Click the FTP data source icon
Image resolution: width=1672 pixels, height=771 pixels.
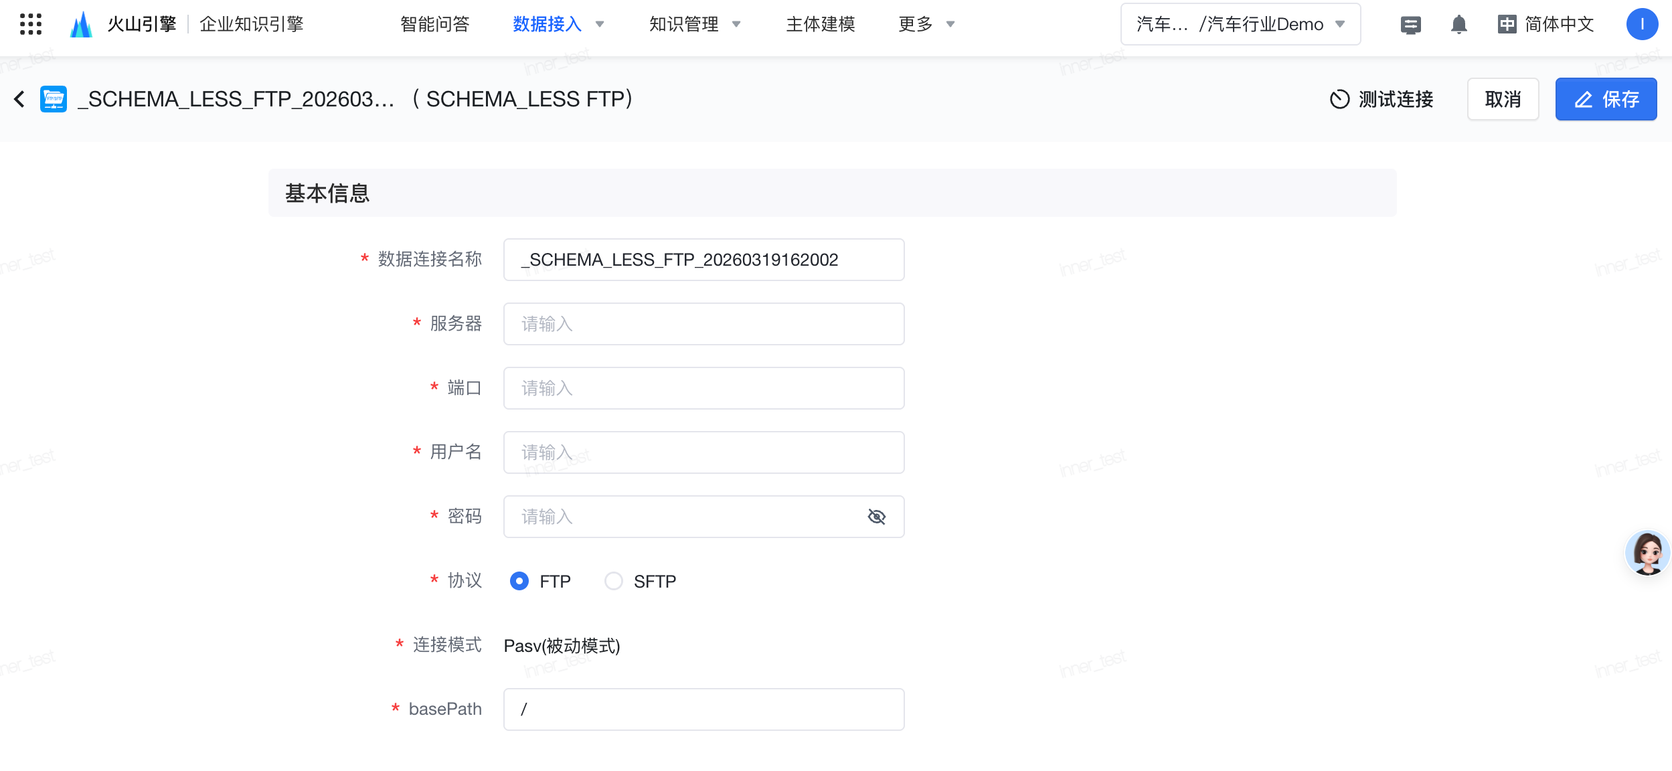[x=54, y=99]
